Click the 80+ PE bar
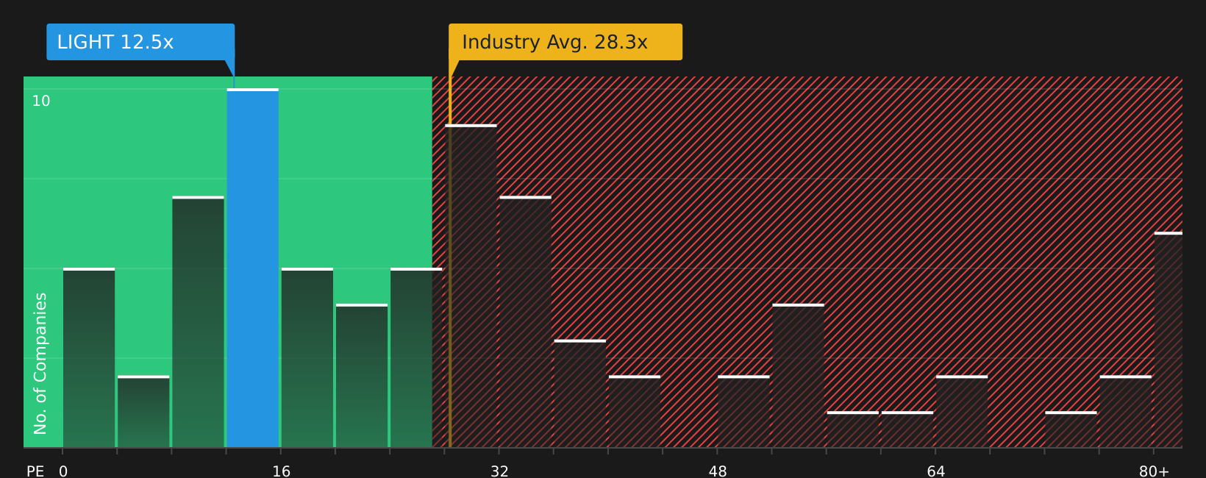 click(x=1168, y=340)
